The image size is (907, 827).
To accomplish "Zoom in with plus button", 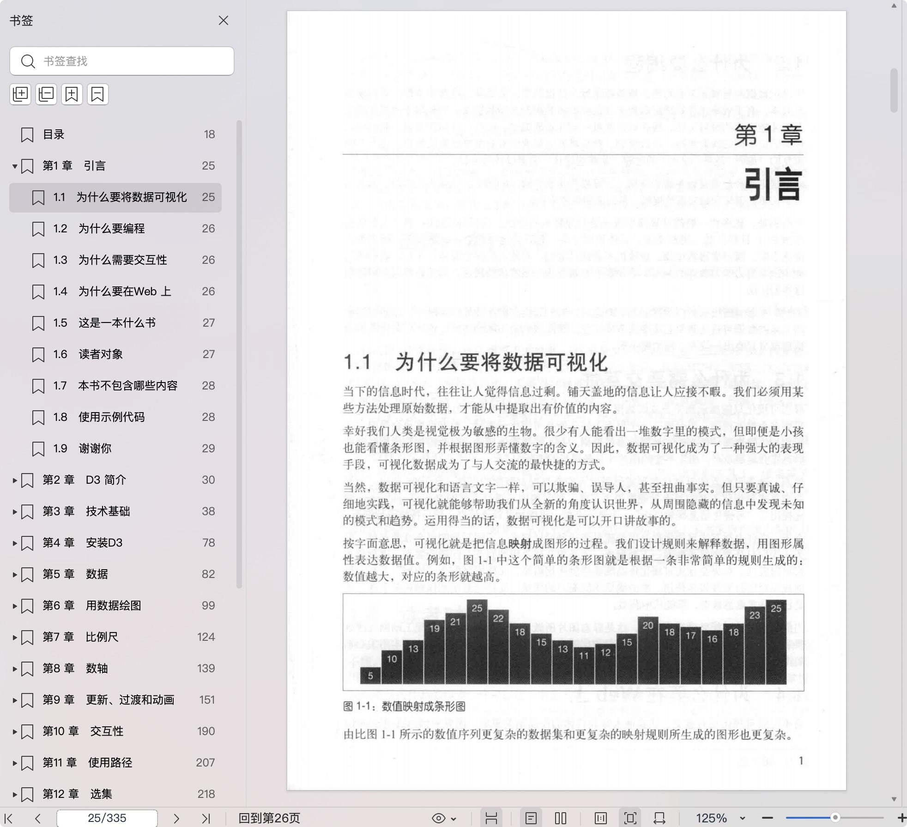I will coord(901,818).
